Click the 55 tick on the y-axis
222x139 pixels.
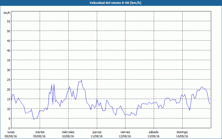click(8, 21)
